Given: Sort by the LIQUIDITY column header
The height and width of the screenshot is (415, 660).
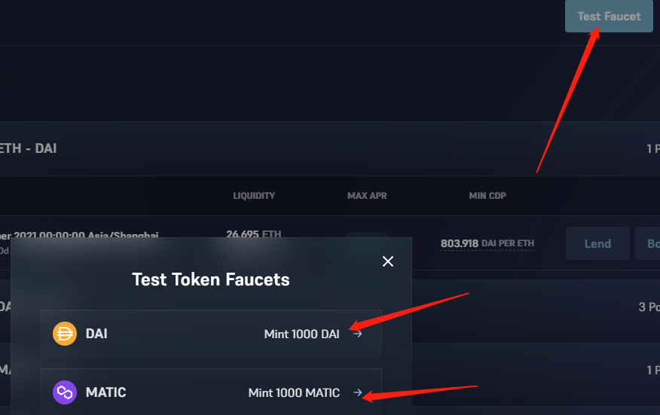Looking at the screenshot, I should (x=254, y=196).
